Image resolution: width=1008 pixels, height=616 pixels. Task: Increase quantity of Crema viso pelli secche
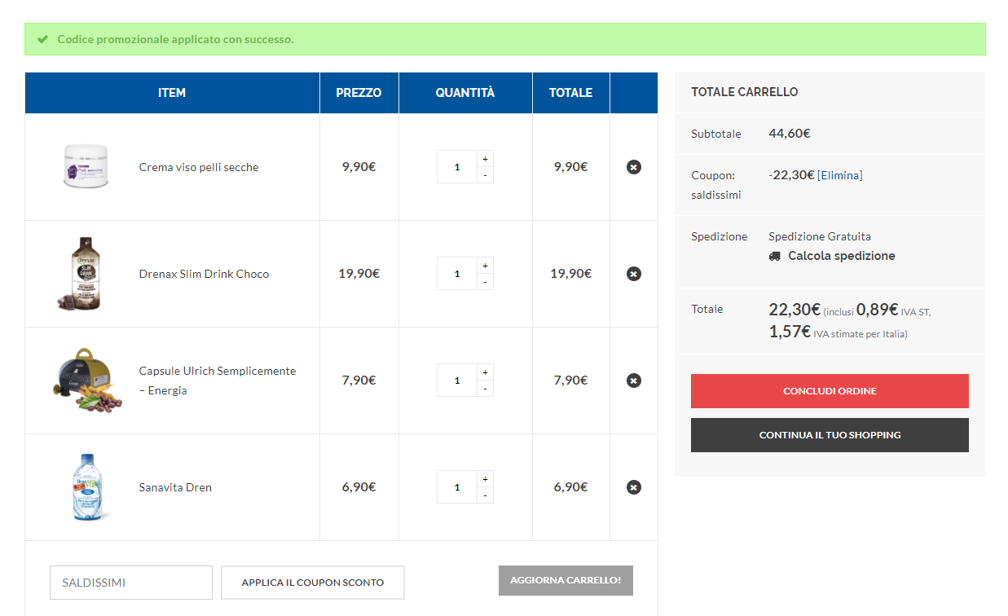coord(485,159)
